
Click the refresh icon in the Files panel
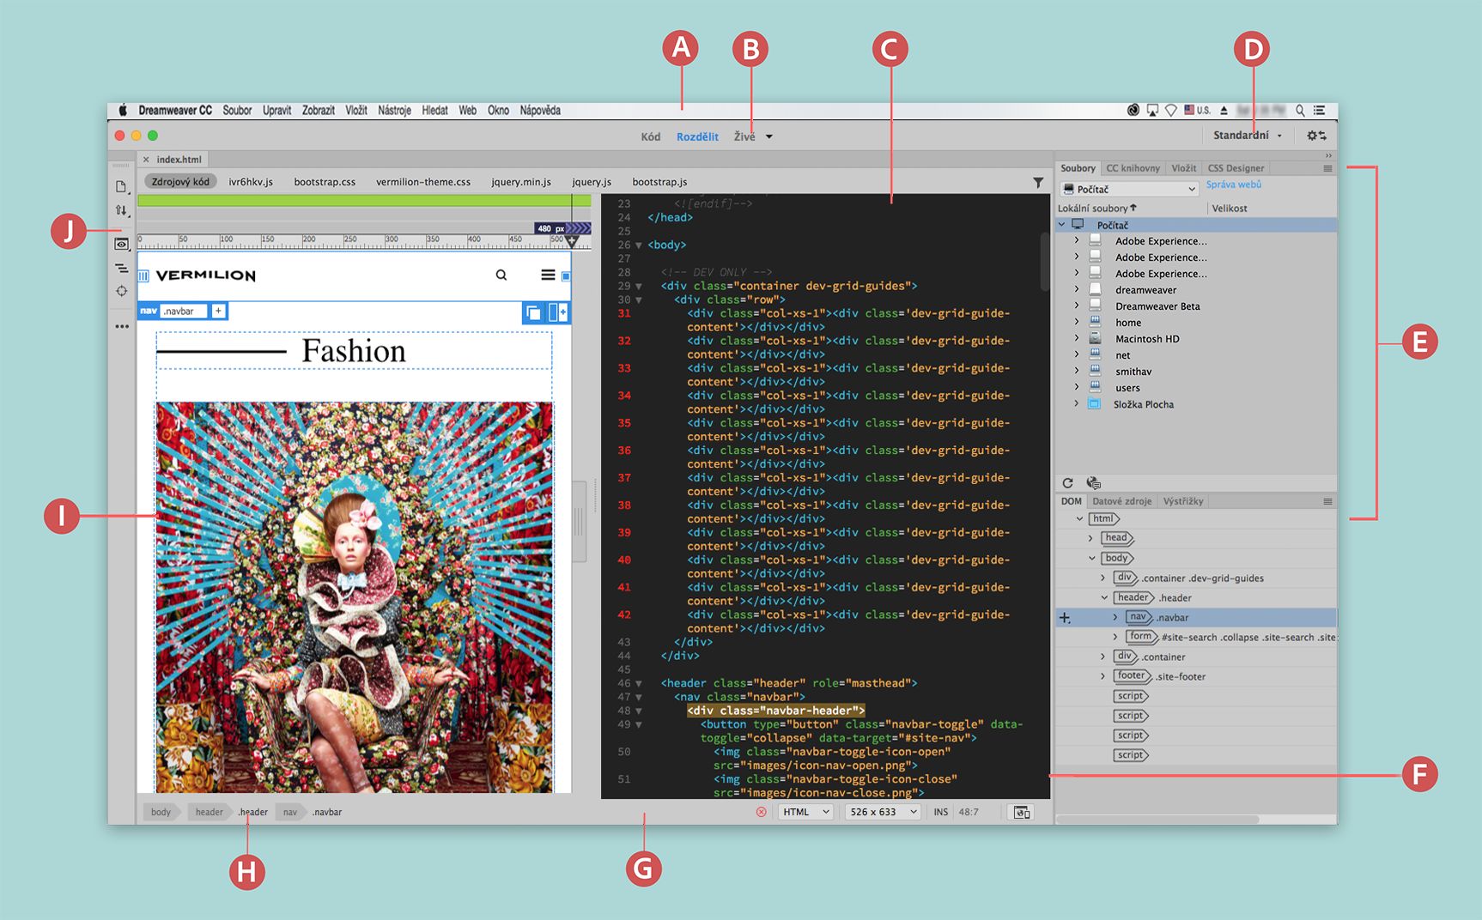pos(1067,482)
